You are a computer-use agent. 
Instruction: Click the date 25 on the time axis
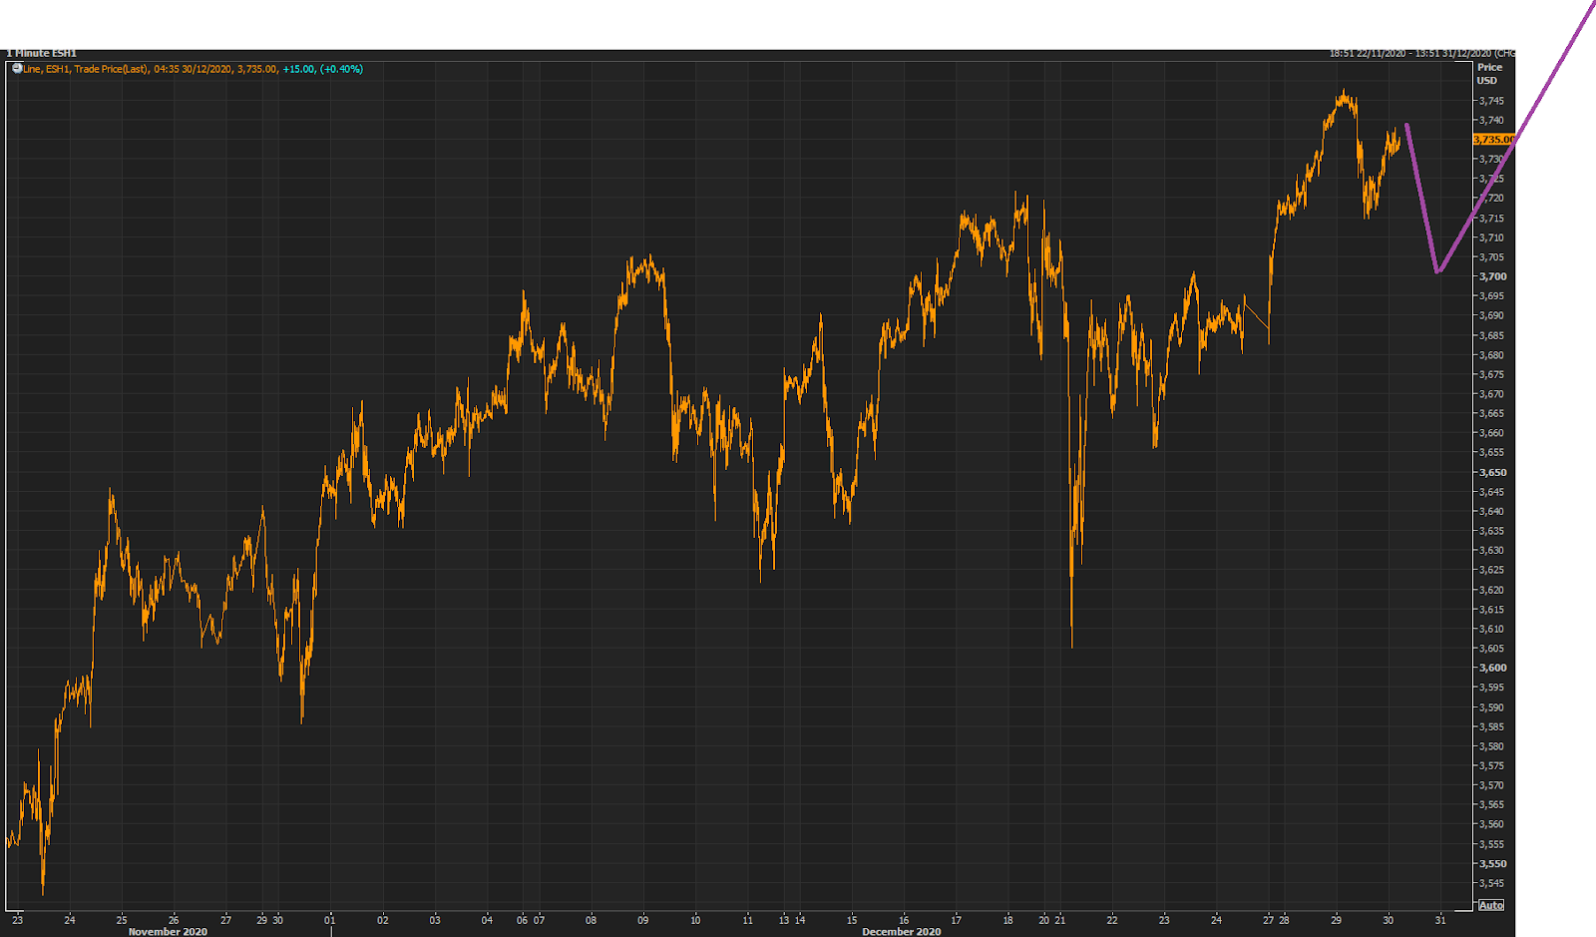[x=122, y=920]
